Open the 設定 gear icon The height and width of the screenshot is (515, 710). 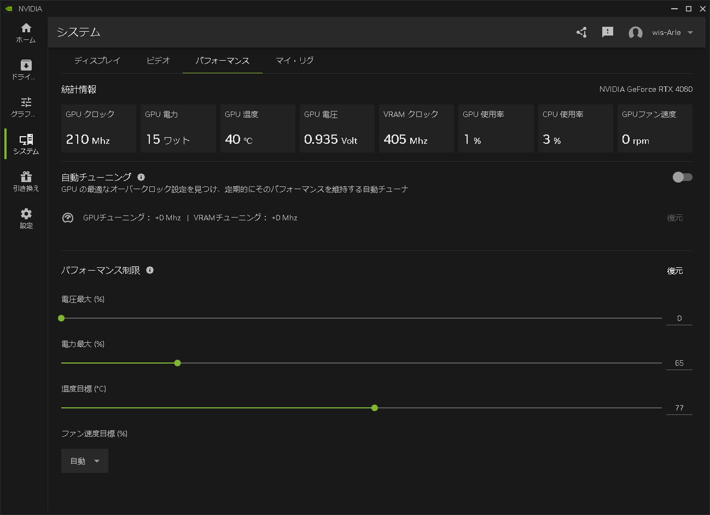(25, 218)
